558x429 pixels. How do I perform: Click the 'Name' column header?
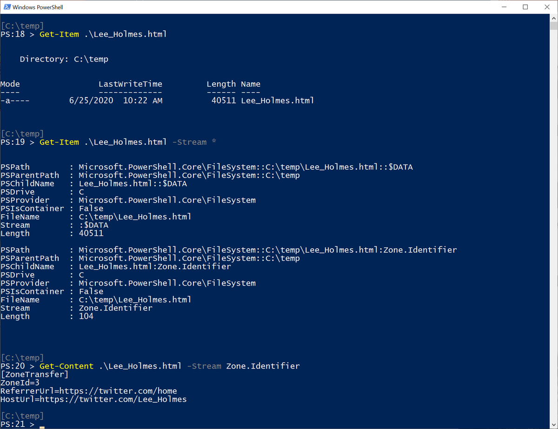pos(251,84)
